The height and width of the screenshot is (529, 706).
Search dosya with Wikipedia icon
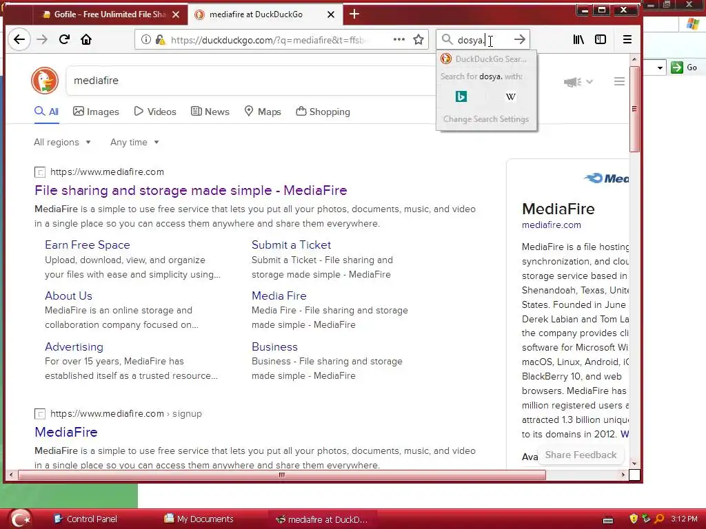click(511, 96)
